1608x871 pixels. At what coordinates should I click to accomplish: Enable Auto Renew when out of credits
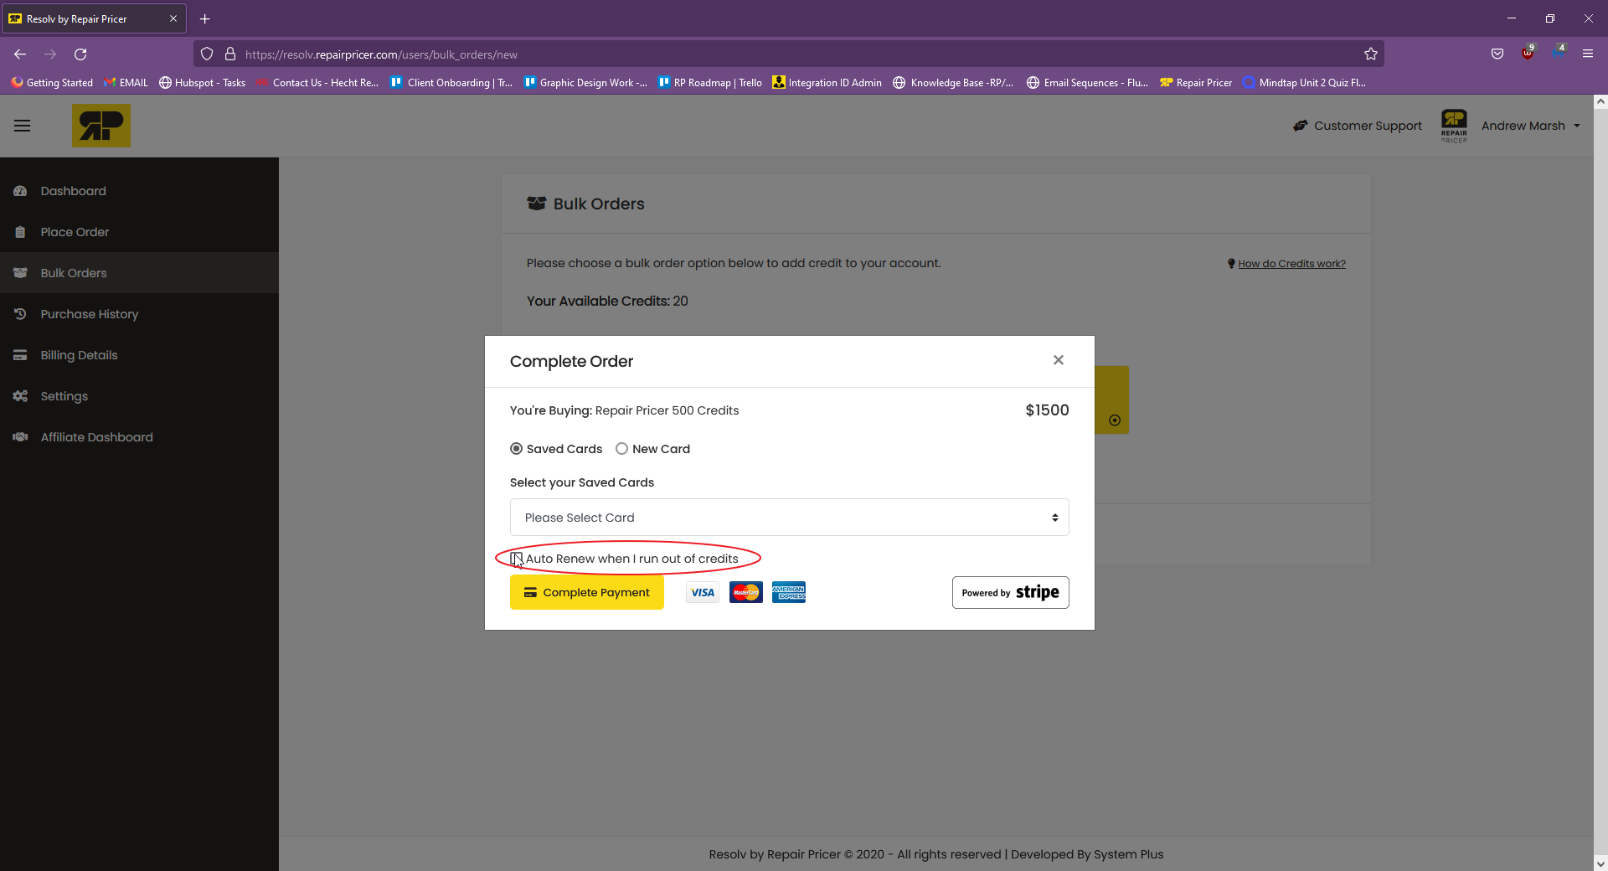click(x=517, y=559)
